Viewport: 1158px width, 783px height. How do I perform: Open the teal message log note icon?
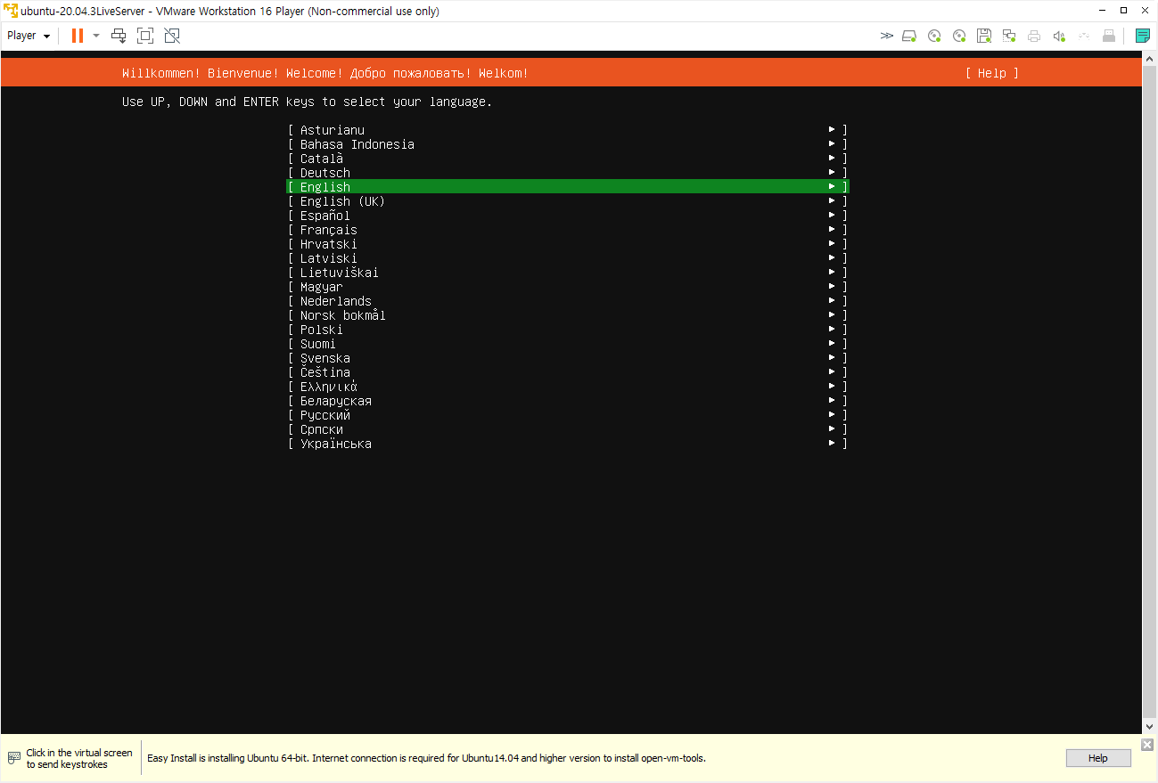1142,36
